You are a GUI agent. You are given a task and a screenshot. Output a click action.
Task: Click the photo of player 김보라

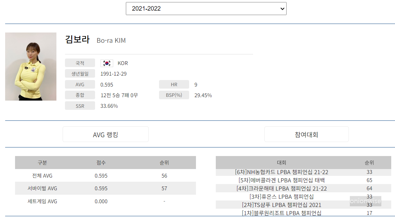30,66
